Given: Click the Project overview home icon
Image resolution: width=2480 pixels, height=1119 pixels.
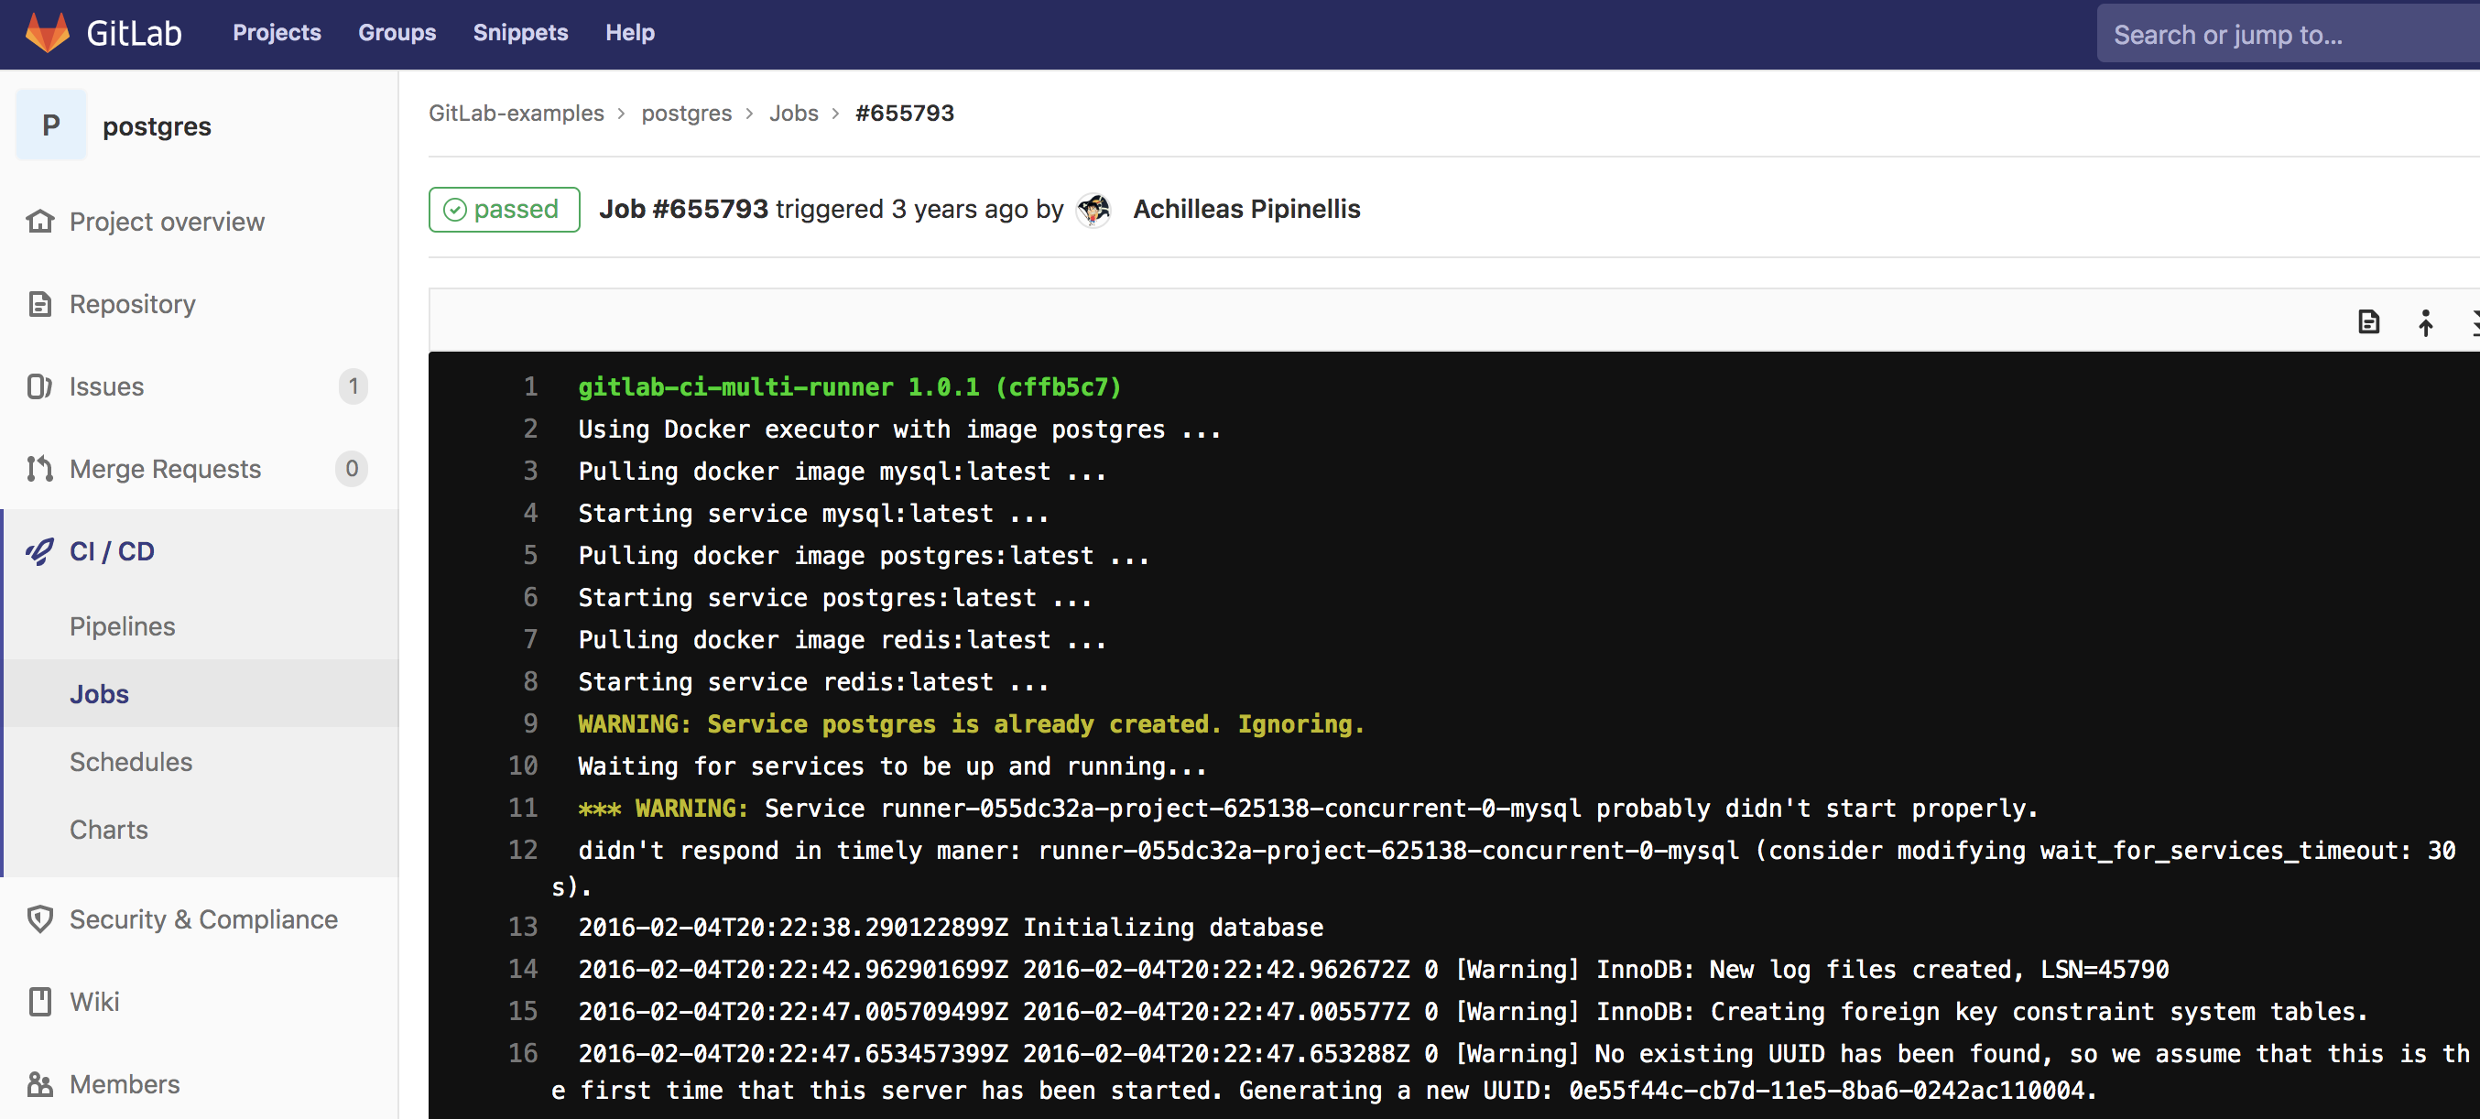Looking at the screenshot, I should pyautogui.click(x=39, y=222).
